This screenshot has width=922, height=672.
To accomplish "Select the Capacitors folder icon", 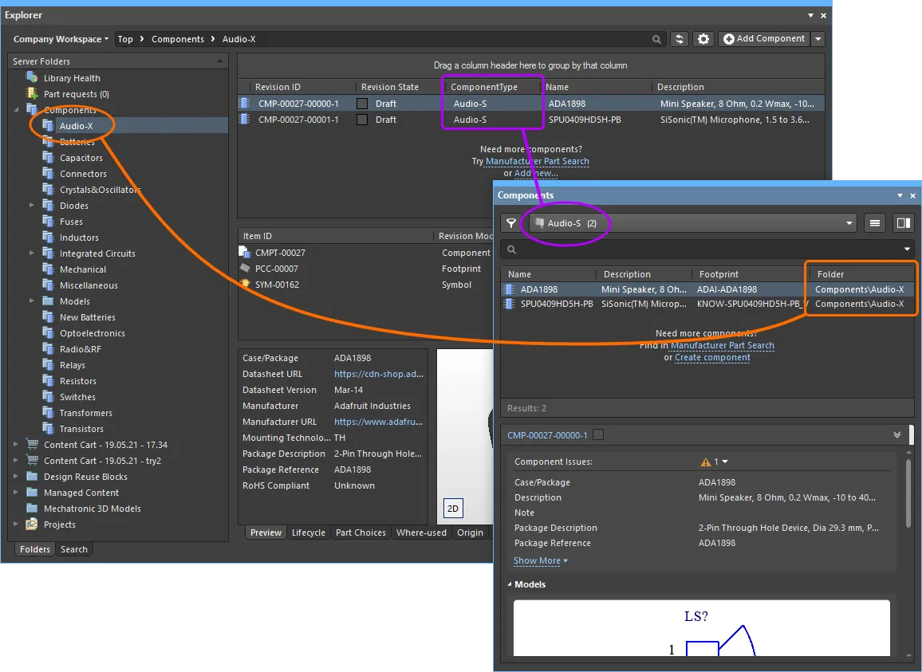I will tap(48, 158).
